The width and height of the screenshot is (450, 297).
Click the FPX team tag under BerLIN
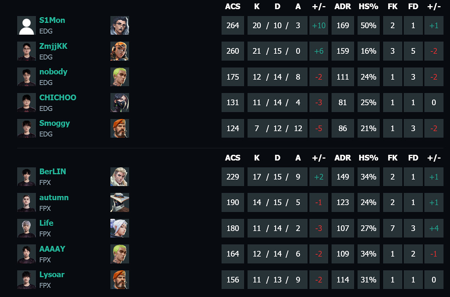46,183
